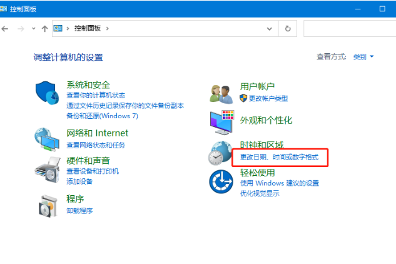Open the 系统和安全 category link
Viewport: 396px width, 264px height.
tap(88, 85)
